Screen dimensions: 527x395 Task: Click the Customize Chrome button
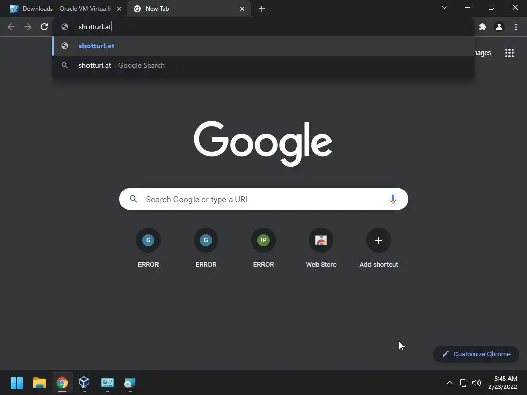476,354
